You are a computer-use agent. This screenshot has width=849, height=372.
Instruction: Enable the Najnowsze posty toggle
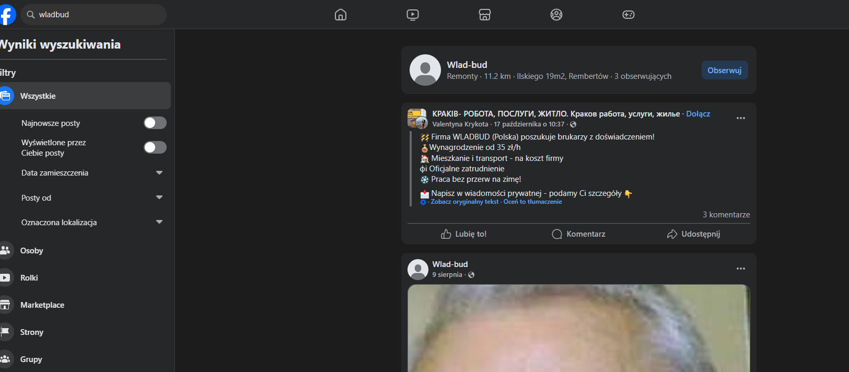pos(155,123)
